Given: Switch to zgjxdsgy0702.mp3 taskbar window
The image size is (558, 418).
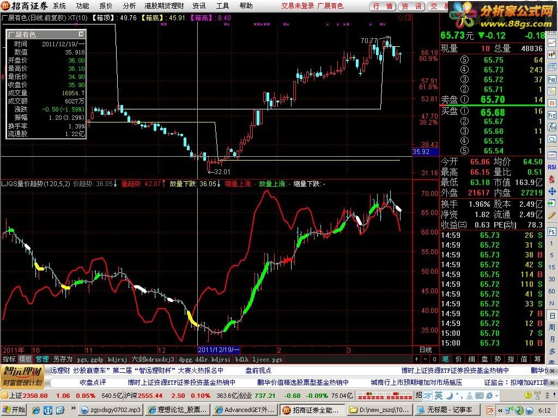Looking at the screenshot, I should pyautogui.click(x=111, y=410).
